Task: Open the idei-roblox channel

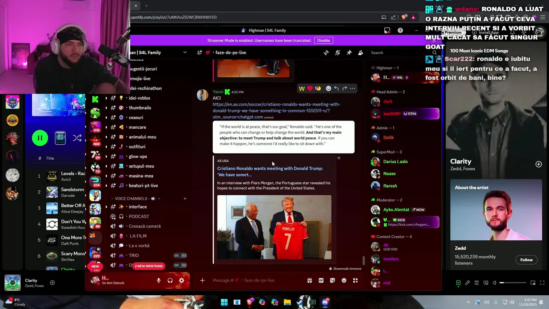Action: tap(139, 98)
